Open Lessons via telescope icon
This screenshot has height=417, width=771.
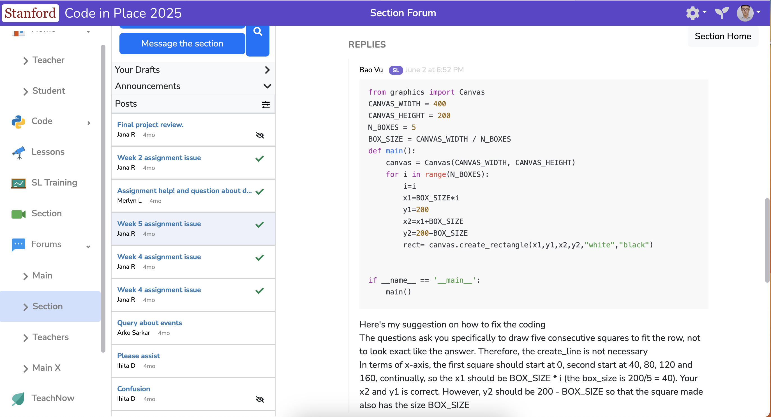19,152
